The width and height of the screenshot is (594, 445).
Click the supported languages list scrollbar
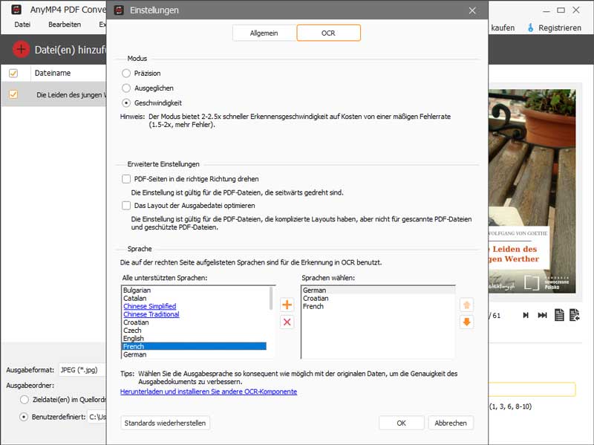(271, 299)
